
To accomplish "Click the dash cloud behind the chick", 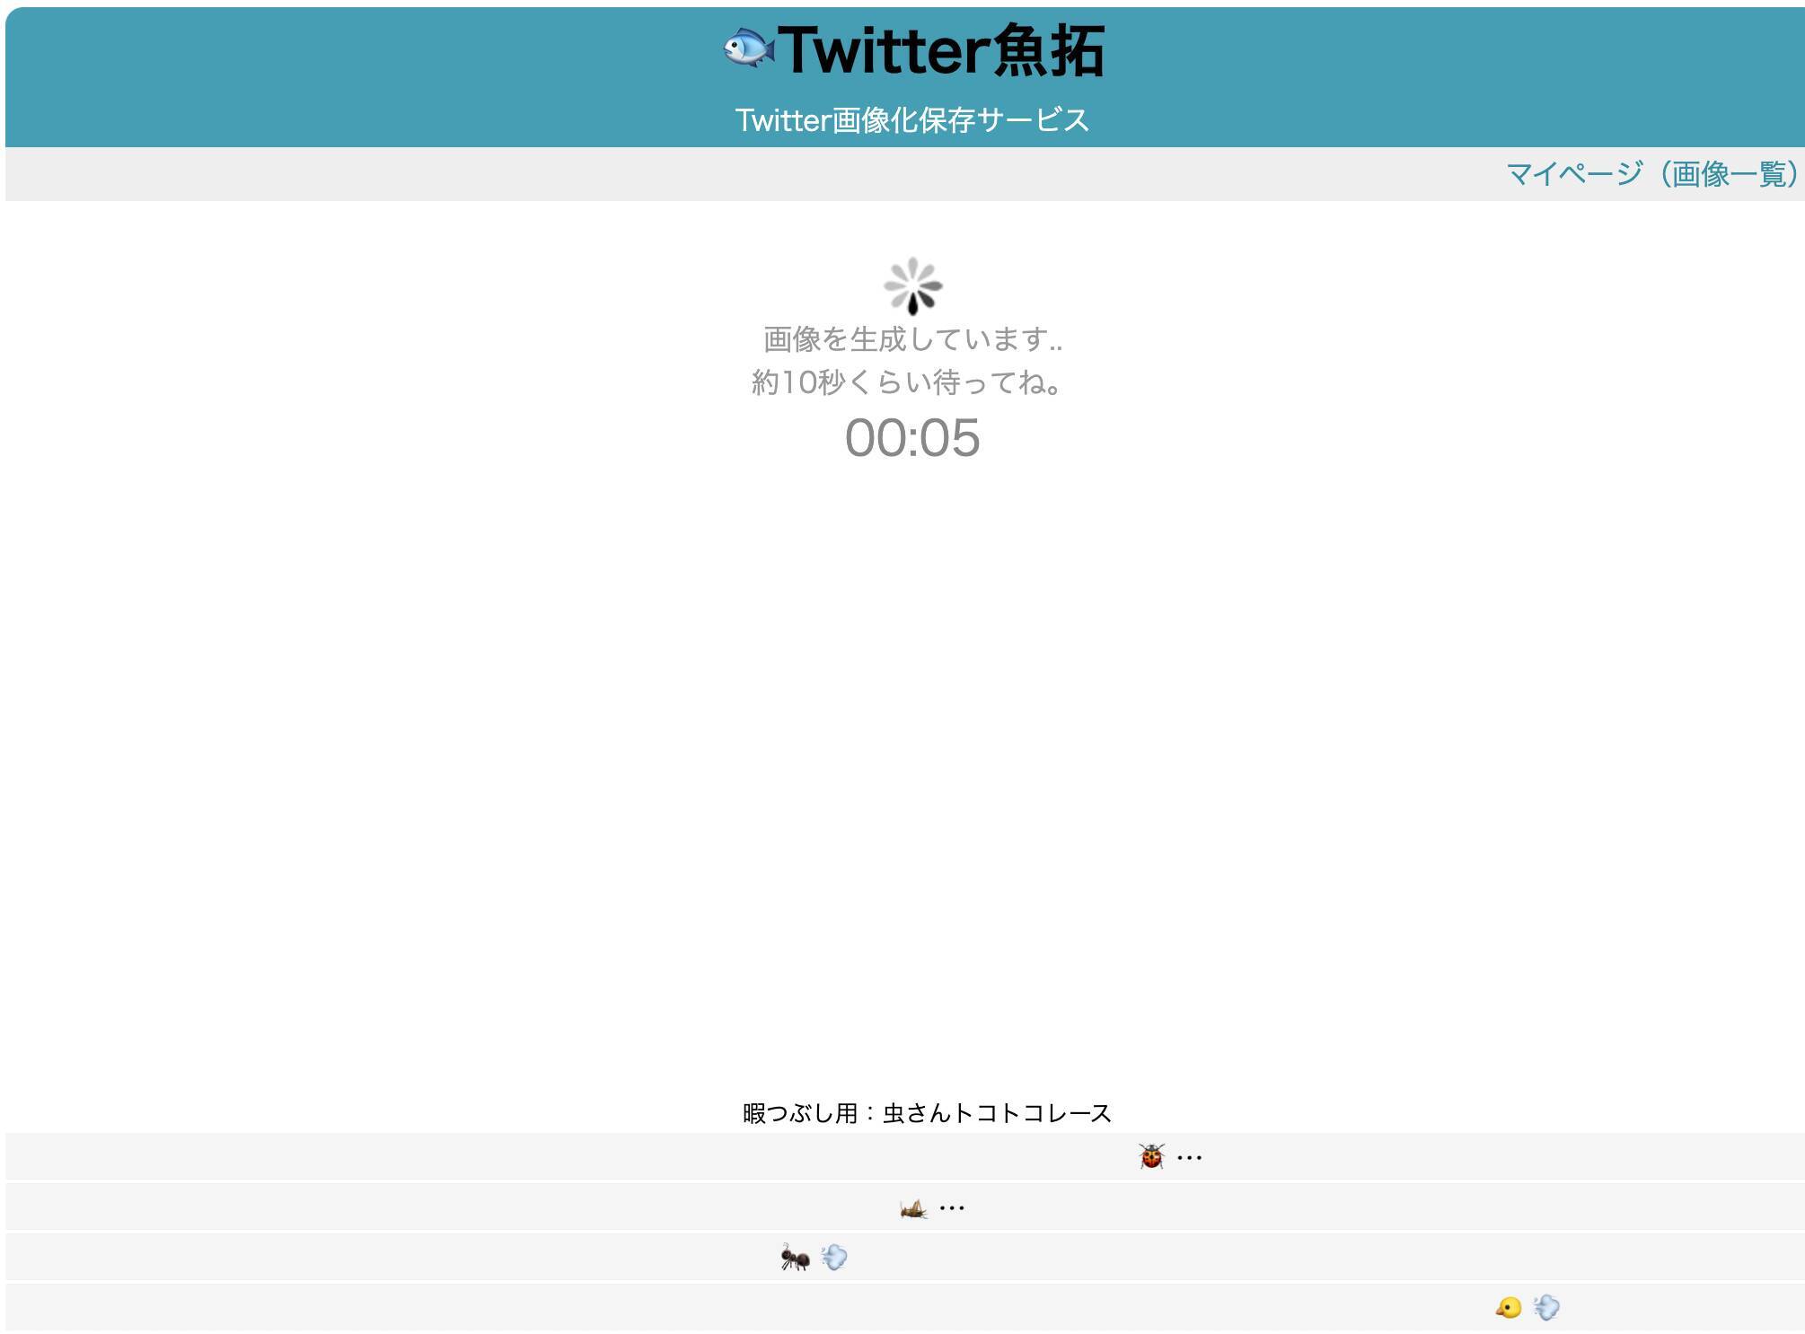I will 1546,1308.
